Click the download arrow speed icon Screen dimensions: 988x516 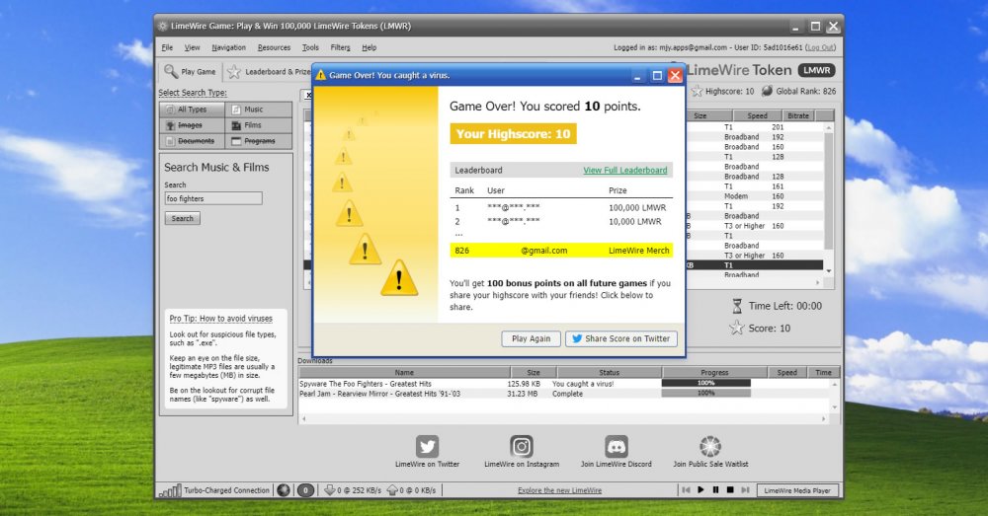pos(330,490)
